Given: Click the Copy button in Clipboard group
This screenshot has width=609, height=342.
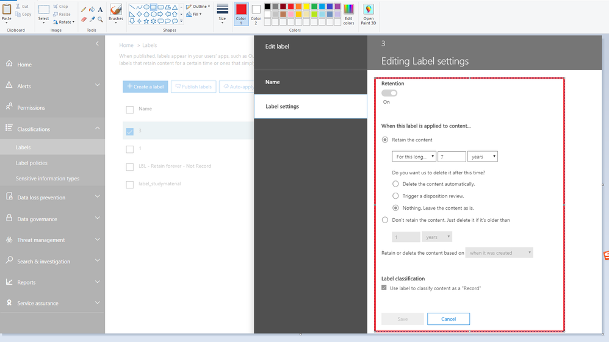Looking at the screenshot, I should (x=24, y=15).
